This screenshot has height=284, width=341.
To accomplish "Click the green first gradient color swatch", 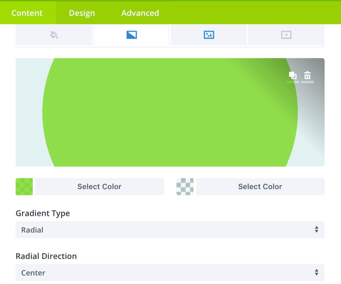I will (24, 186).
